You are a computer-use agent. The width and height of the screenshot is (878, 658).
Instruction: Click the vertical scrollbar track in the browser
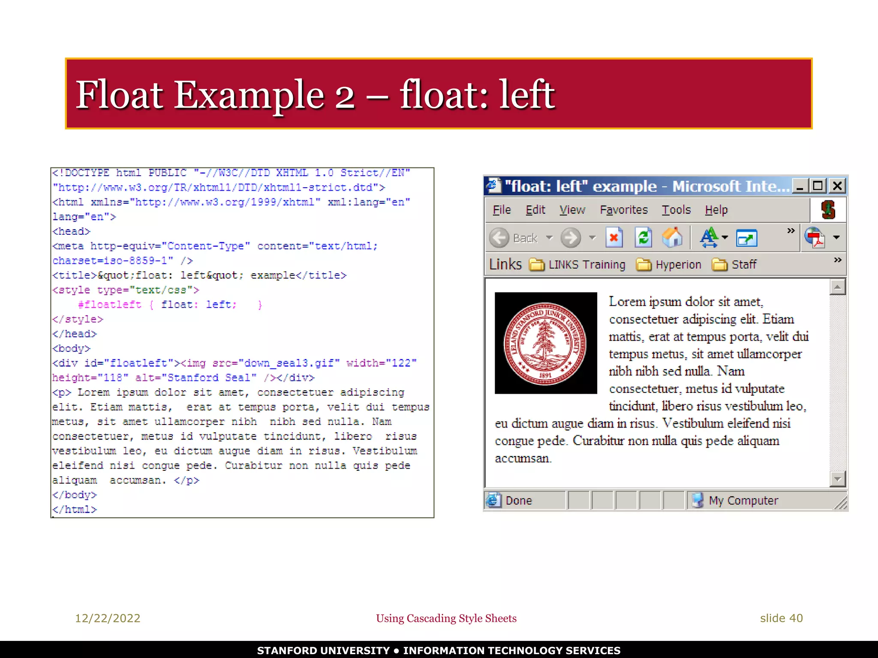point(837,383)
